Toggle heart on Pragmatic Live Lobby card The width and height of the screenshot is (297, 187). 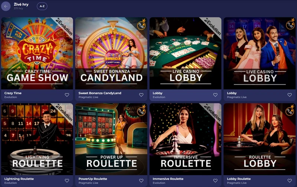[290, 95]
